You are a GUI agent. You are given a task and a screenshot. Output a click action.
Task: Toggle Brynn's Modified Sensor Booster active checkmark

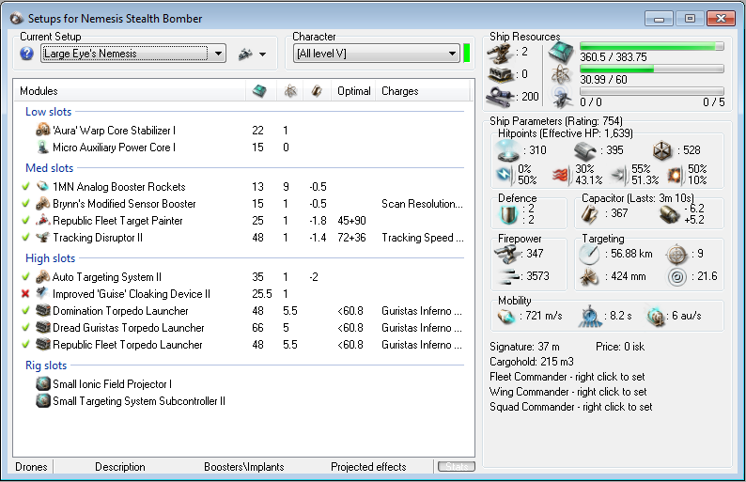25,204
